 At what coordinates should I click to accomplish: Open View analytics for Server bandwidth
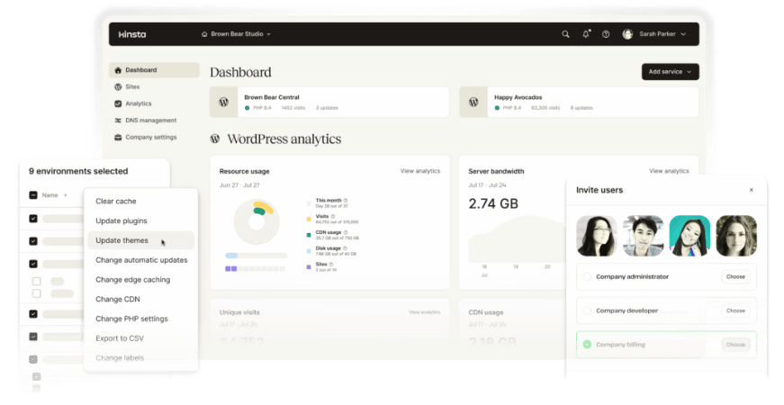click(669, 171)
